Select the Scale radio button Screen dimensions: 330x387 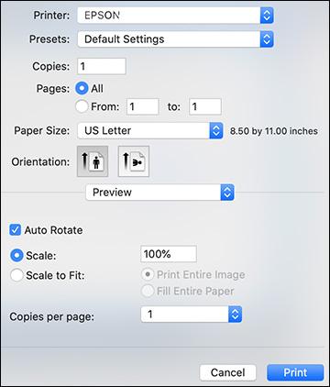(16, 255)
